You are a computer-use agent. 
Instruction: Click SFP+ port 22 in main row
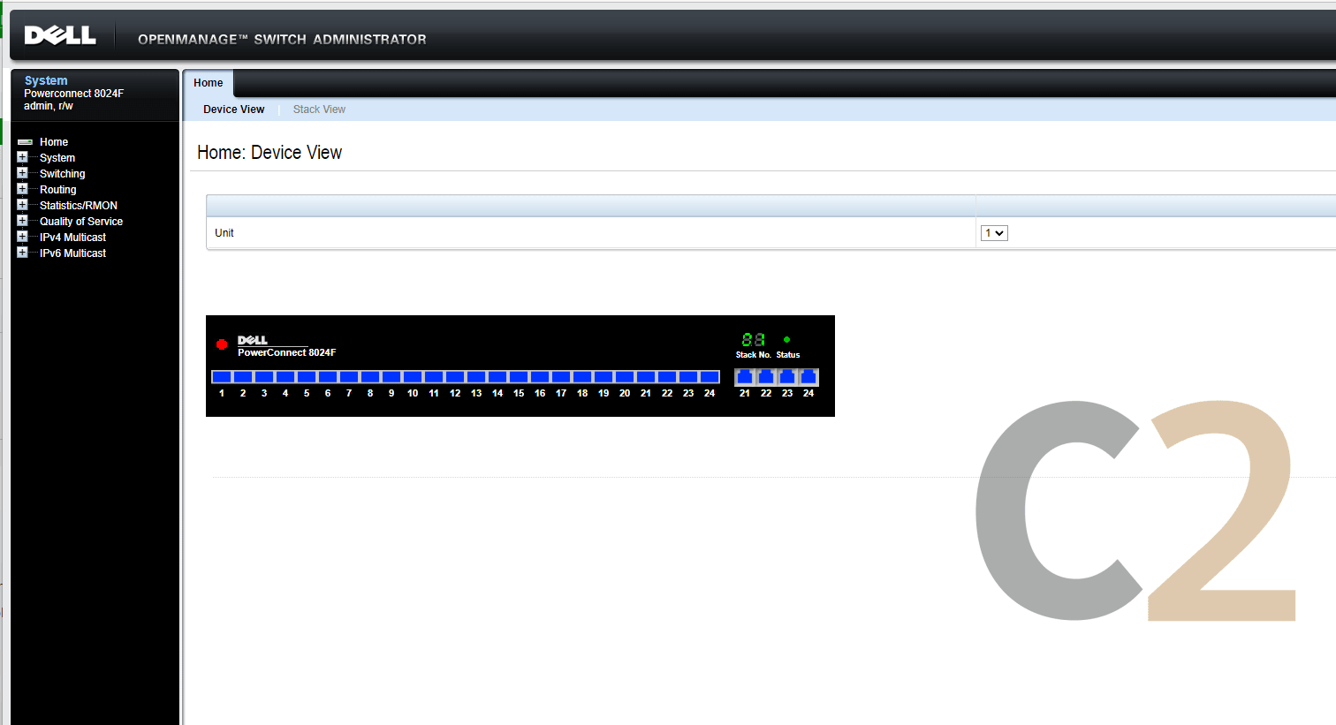pos(667,377)
